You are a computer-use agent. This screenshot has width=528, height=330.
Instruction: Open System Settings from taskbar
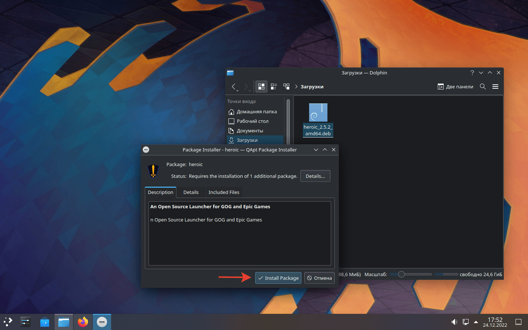pyautogui.click(x=26, y=322)
